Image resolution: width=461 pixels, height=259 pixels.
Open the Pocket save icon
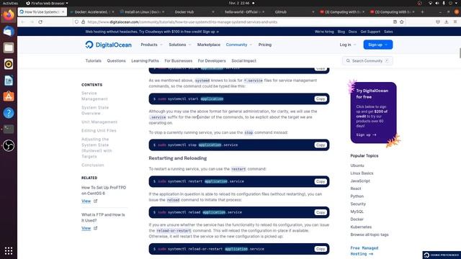click(438, 22)
